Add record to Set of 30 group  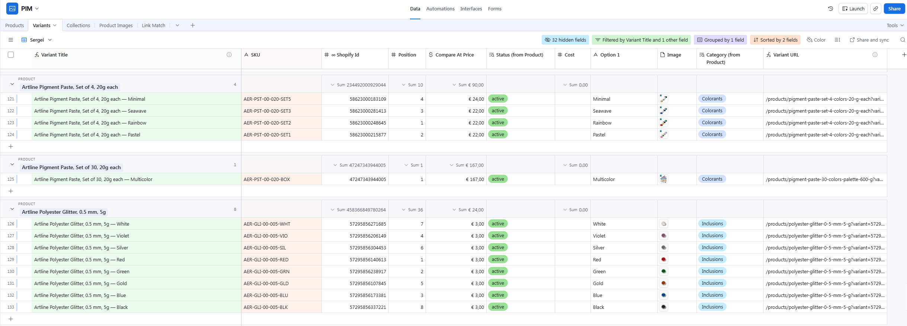pos(11,191)
